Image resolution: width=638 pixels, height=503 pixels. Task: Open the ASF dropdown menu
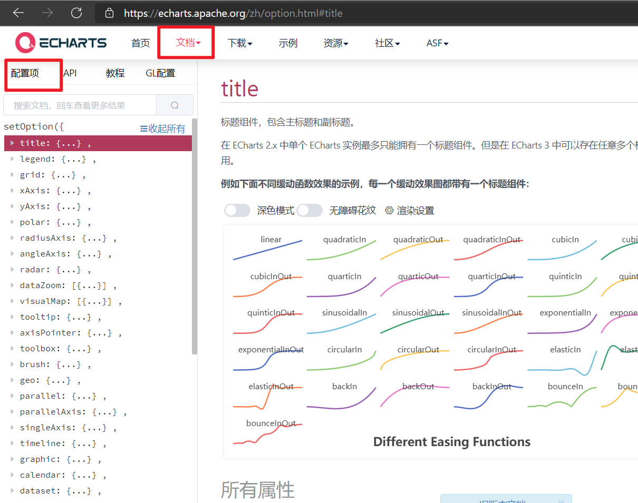click(438, 43)
